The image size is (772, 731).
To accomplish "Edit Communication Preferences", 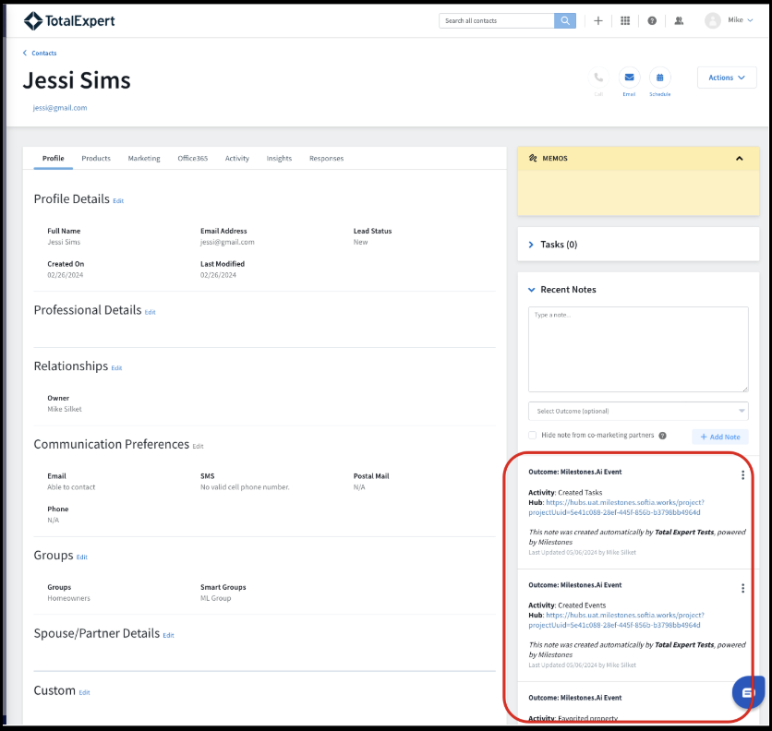I will (x=198, y=447).
